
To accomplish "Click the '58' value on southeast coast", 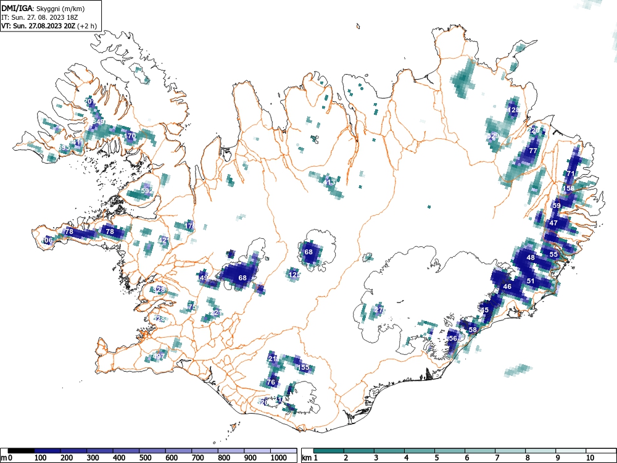I will coord(473,330).
